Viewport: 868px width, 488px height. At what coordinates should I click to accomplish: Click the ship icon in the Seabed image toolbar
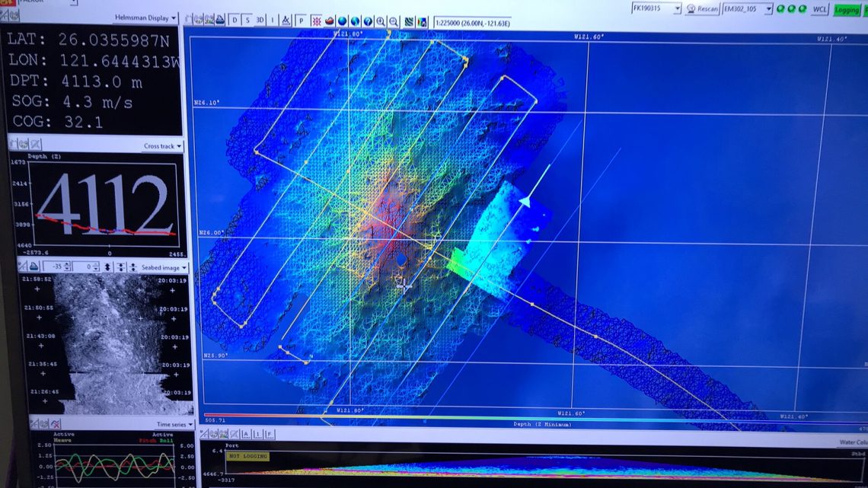(x=34, y=266)
